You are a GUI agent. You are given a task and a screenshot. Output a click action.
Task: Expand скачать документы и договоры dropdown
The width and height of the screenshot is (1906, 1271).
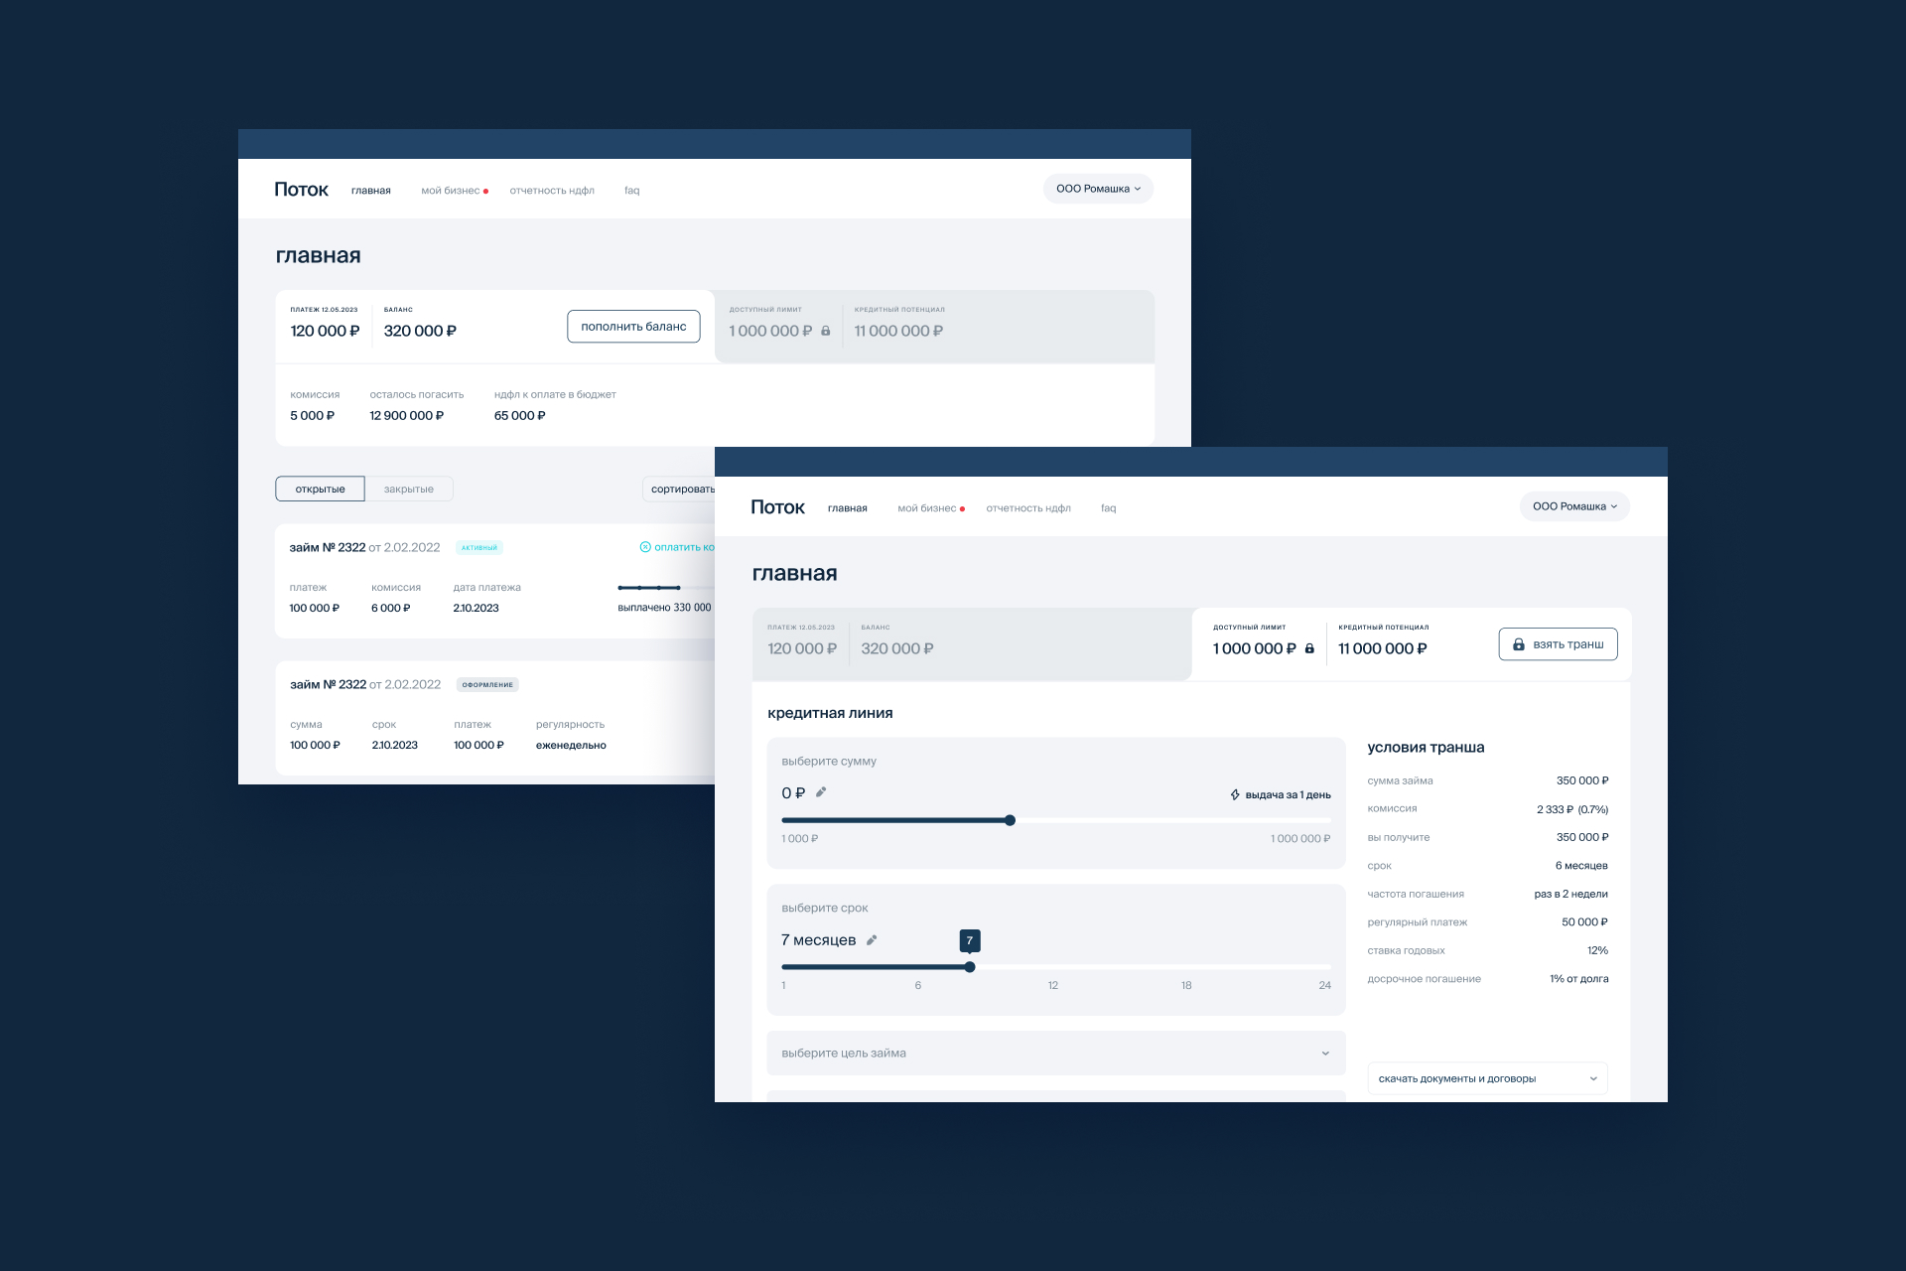point(1486,1078)
